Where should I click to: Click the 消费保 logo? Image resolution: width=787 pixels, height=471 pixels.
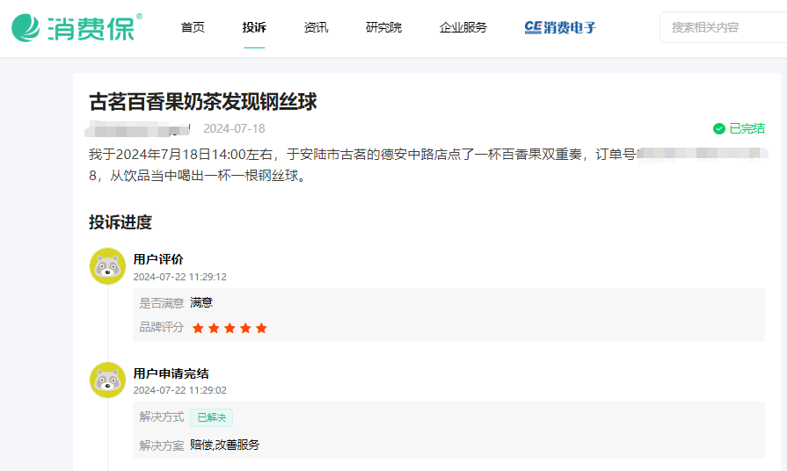tap(77, 27)
